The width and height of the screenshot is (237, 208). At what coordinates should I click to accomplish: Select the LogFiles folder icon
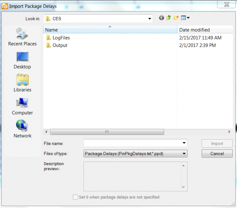click(48, 38)
